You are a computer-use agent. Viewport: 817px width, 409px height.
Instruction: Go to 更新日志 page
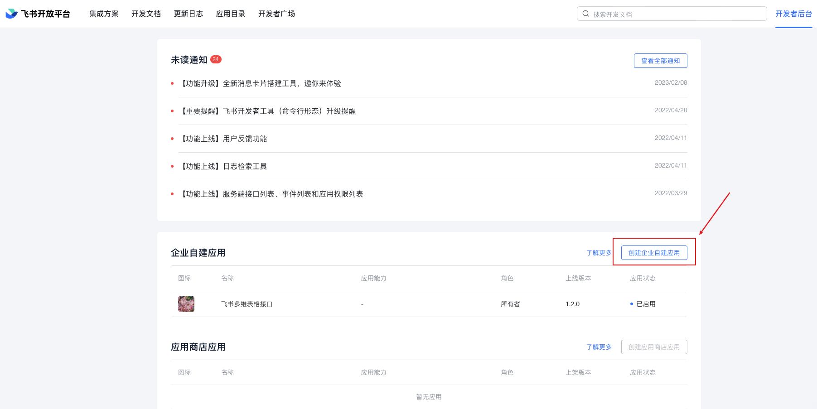point(188,14)
